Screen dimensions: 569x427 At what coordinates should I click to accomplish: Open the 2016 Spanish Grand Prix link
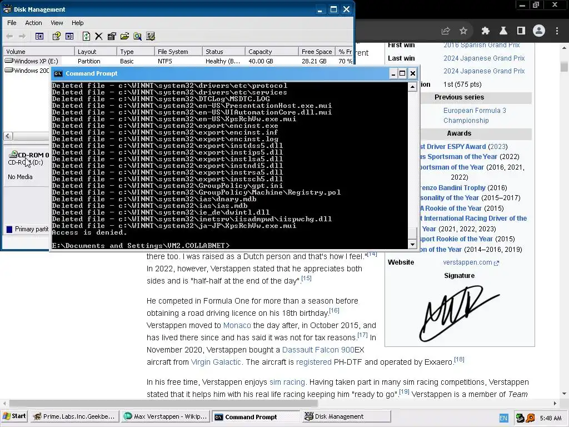pyautogui.click(x=482, y=45)
